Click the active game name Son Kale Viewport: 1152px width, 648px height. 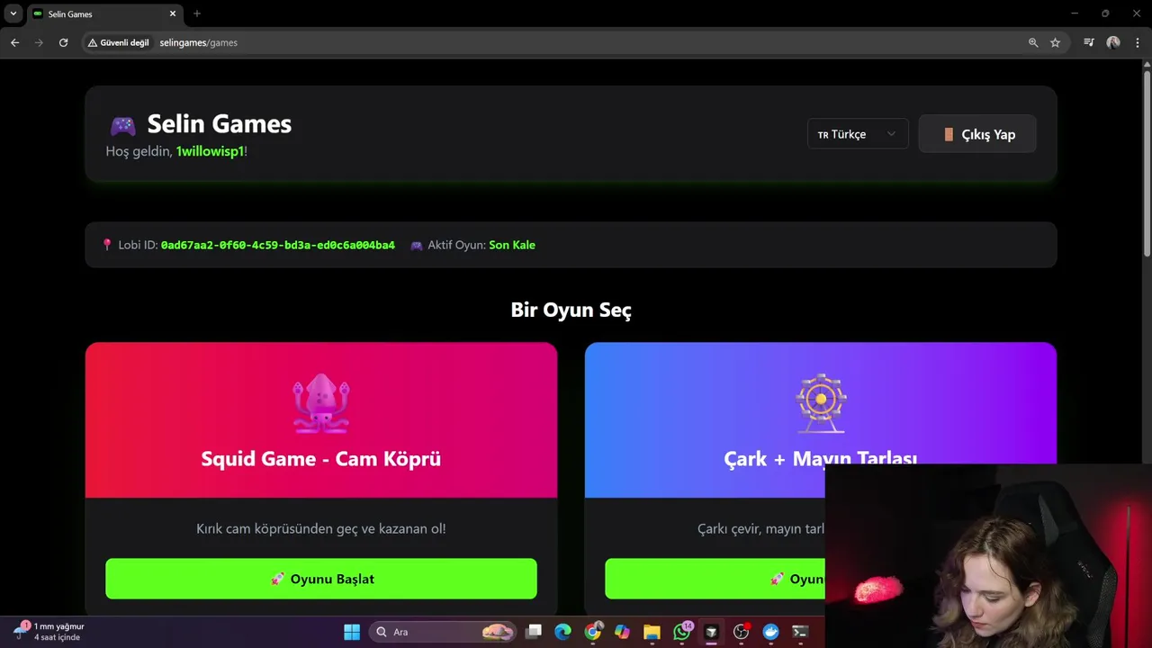coord(512,245)
